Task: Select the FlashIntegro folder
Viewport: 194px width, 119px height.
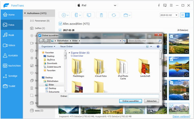Action: (x=79, y=68)
